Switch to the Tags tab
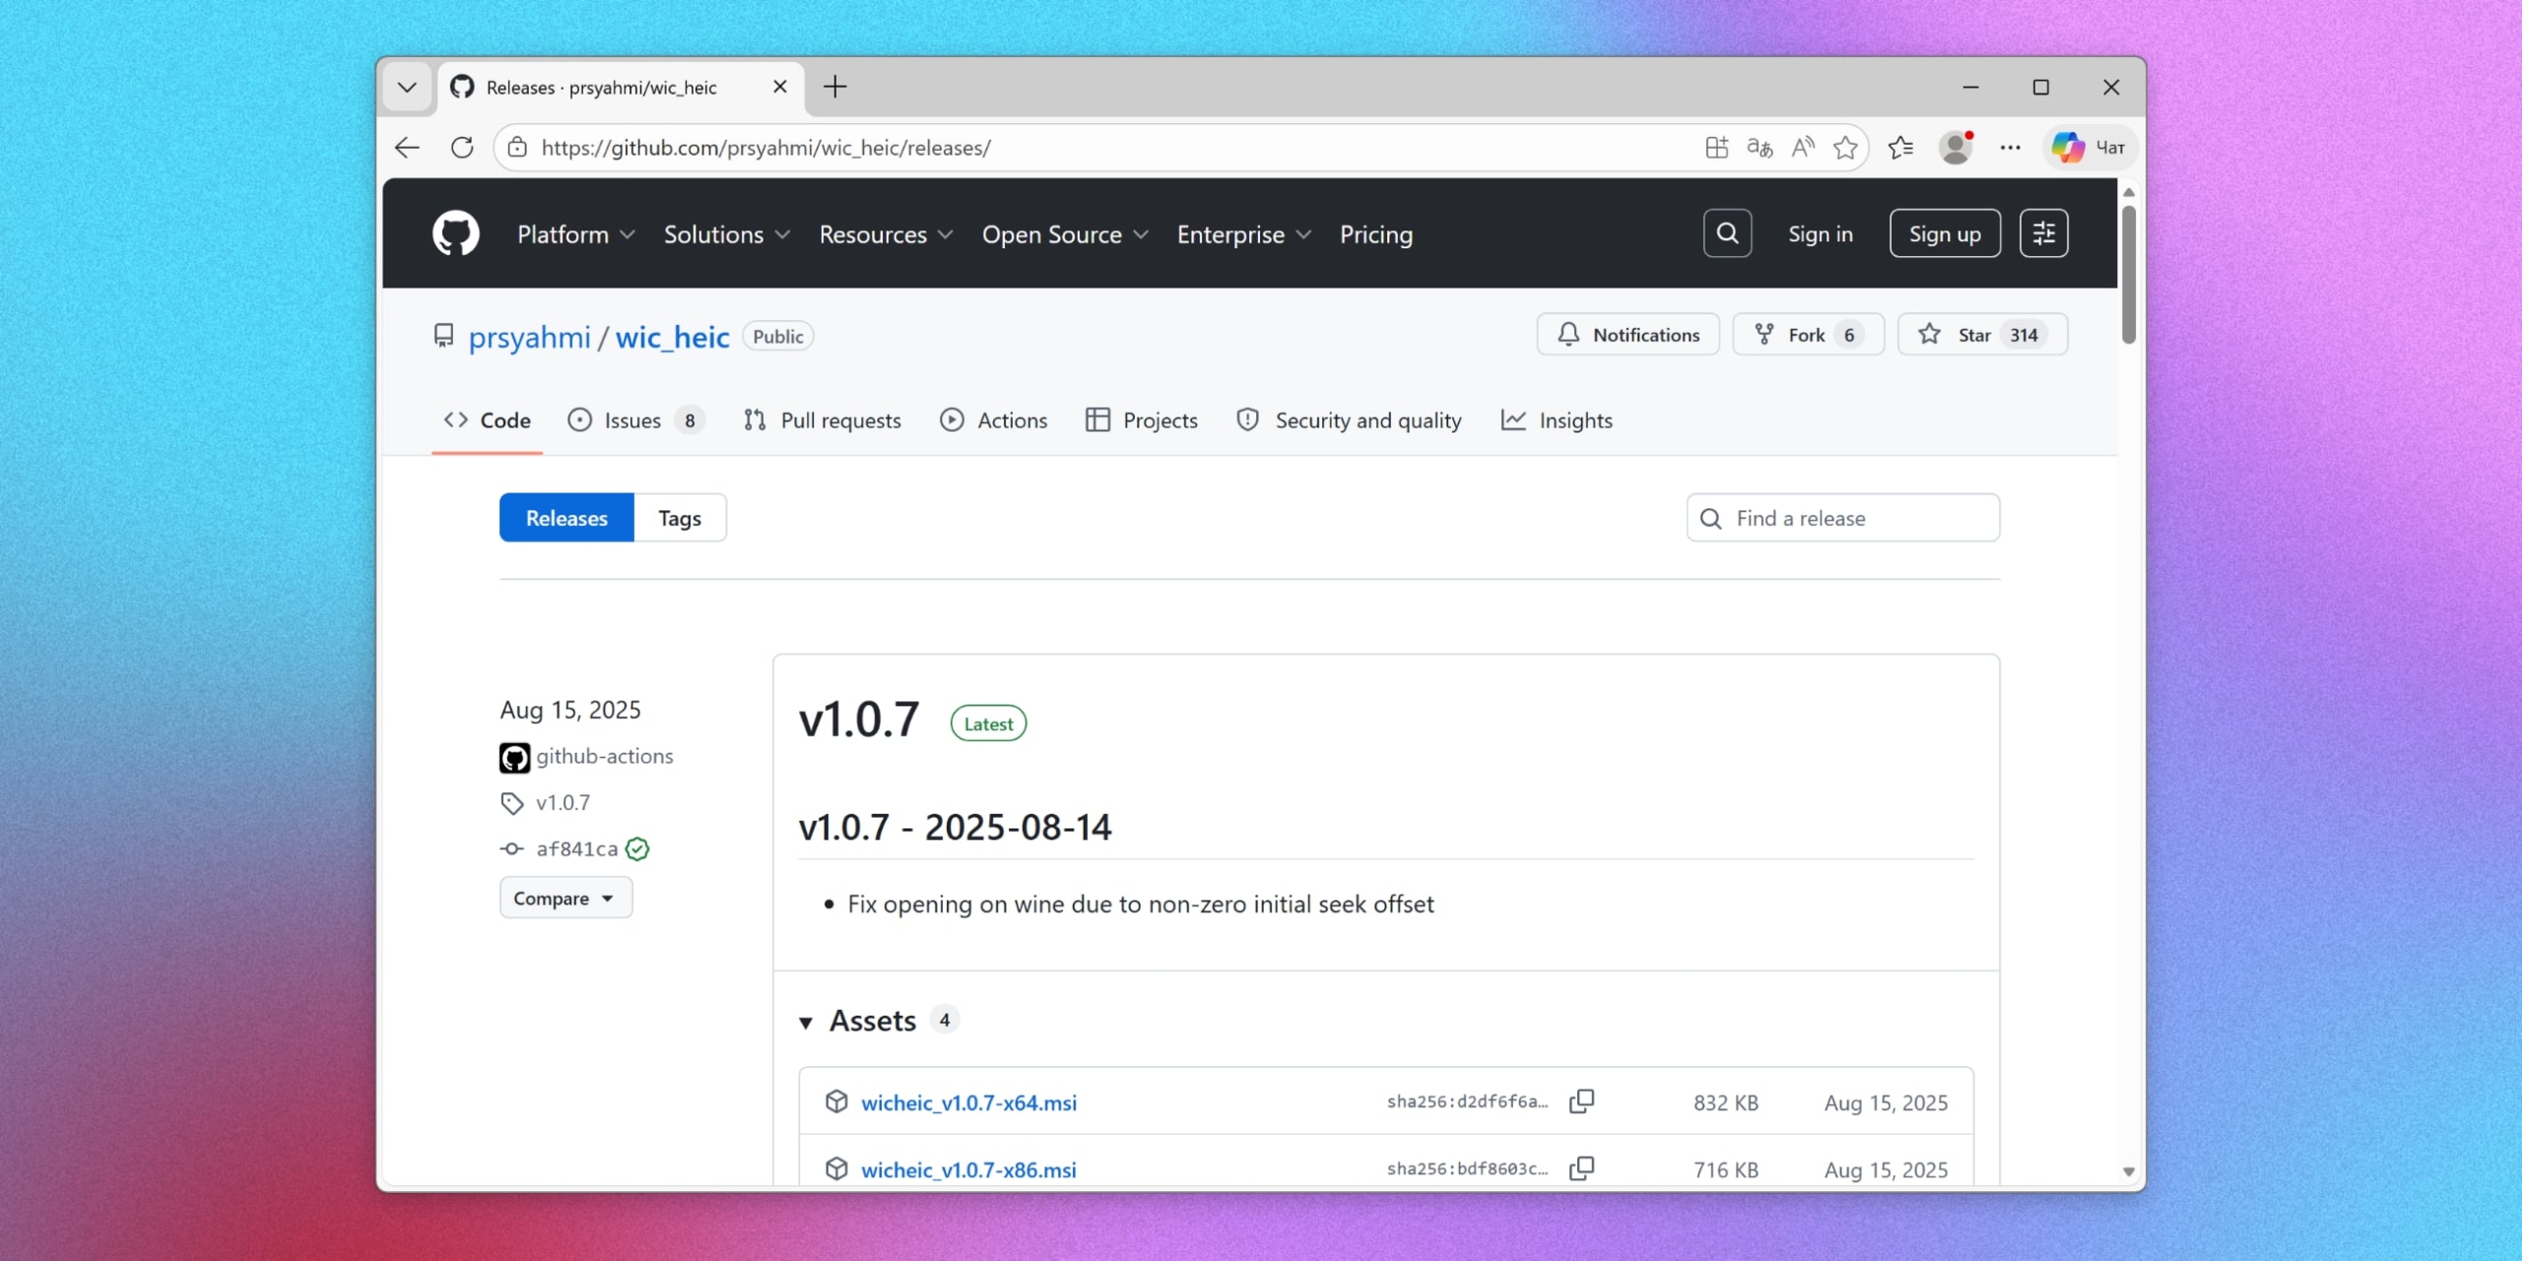2522x1261 pixels. tap(680, 518)
